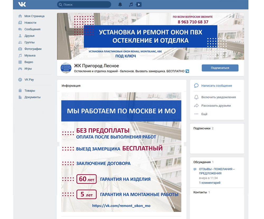264x219 pixels.
Task: Click the group status text about Остекление
Action: click(129, 71)
